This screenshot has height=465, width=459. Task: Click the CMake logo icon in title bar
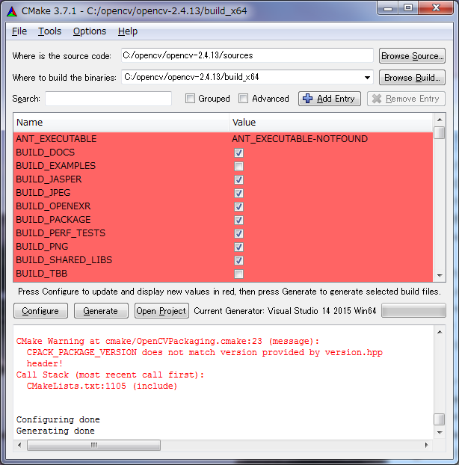coord(12,11)
